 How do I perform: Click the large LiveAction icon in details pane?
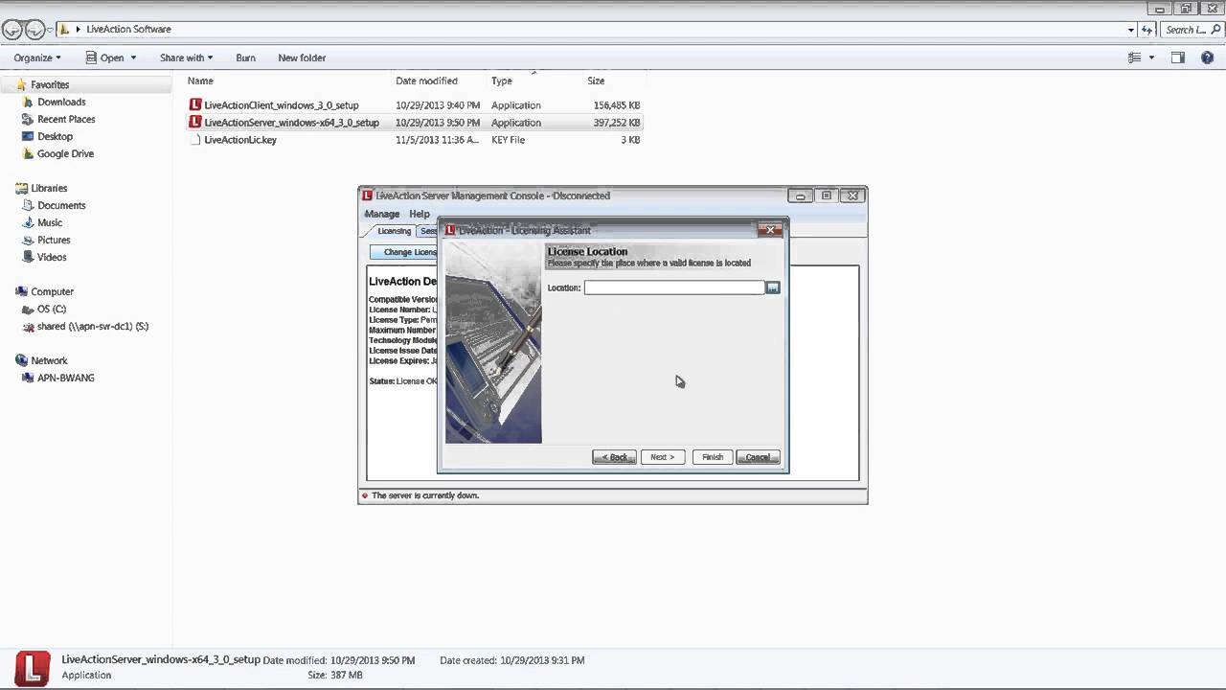(x=33, y=668)
